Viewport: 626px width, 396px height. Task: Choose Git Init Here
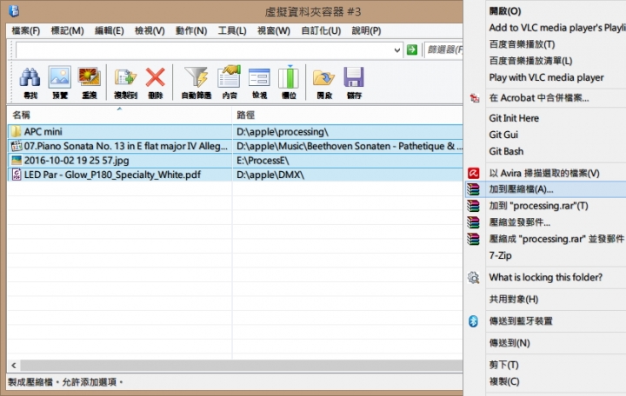tap(514, 118)
